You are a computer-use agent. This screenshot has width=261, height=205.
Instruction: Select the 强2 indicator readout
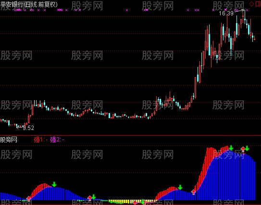pyautogui.click(x=57, y=140)
